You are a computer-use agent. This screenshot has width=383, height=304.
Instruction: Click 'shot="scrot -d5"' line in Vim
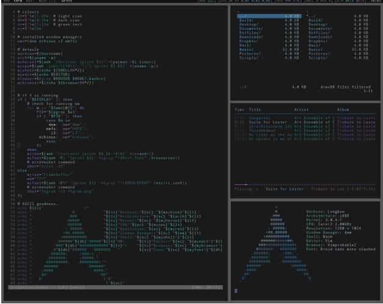click(46, 166)
